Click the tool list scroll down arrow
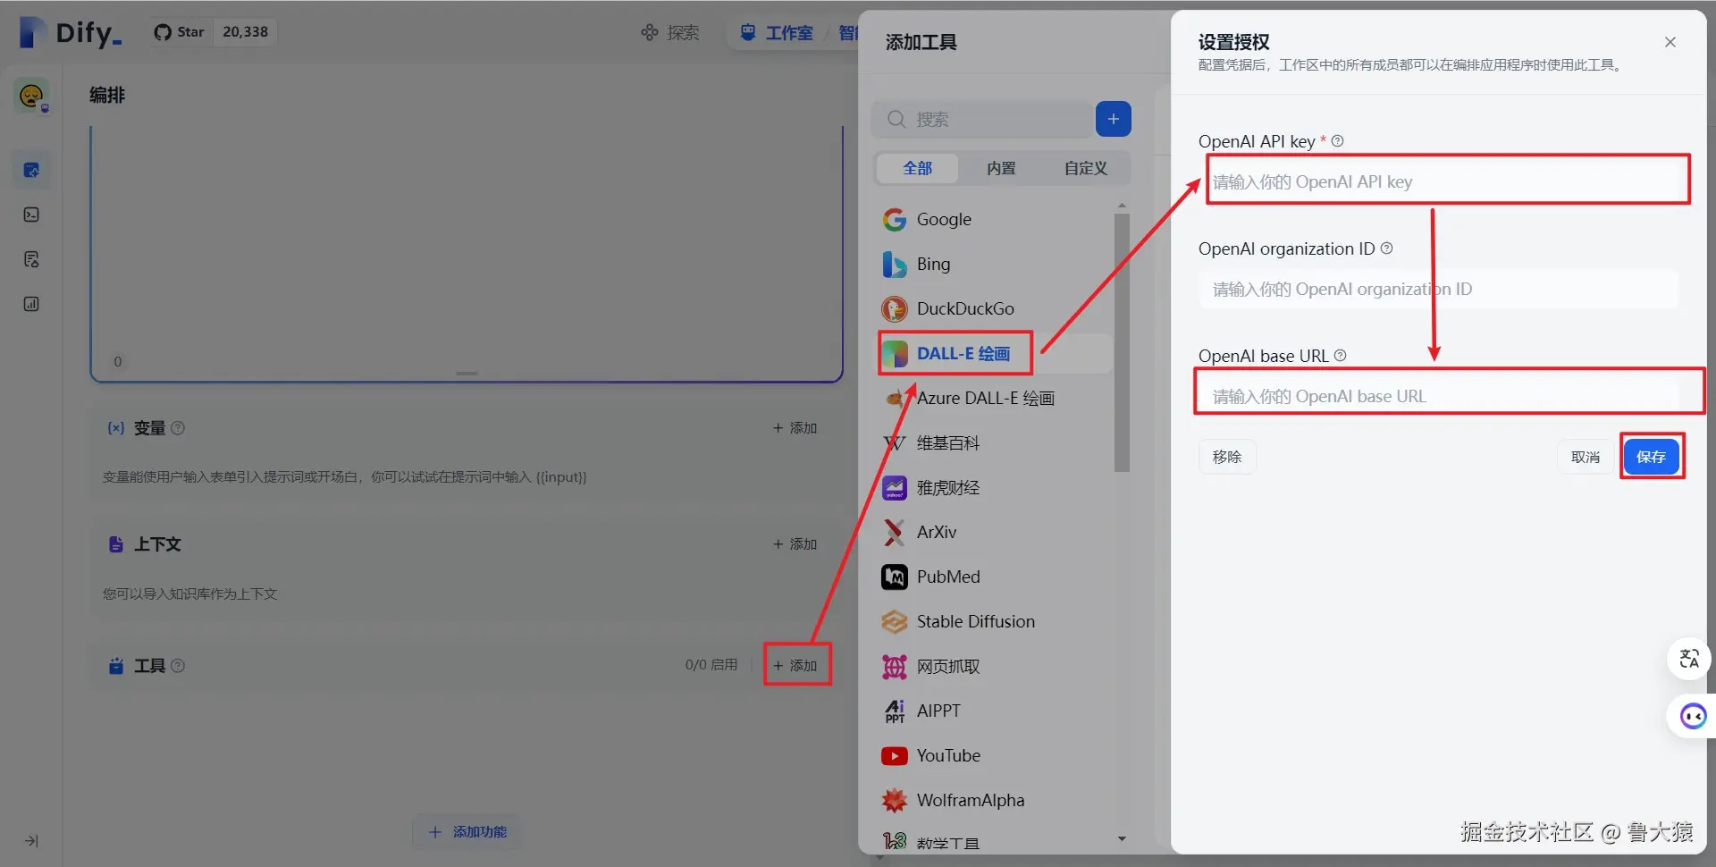This screenshot has width=1716, height=867. [x=1122, y=838]
